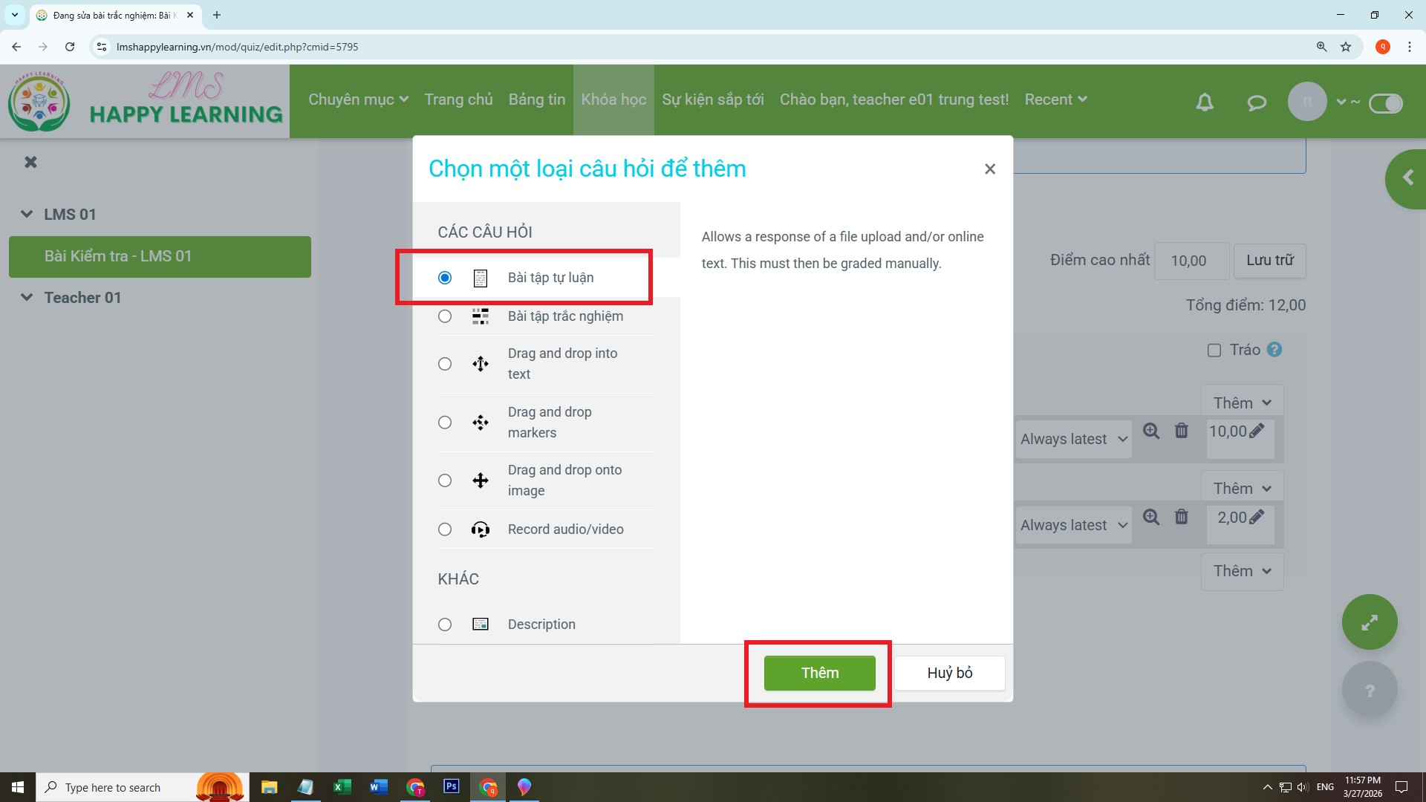This screenshot has height=802, width=1426.
Task: Collapse the LMS 01 section
Action: [27, 215]
